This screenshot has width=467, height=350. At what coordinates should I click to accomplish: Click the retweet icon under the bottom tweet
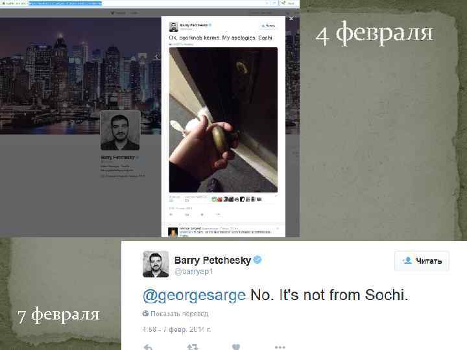click(x=193, y=347)
